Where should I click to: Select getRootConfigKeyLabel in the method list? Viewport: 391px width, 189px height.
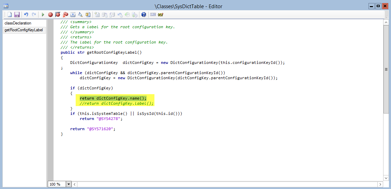coord(24,30)
